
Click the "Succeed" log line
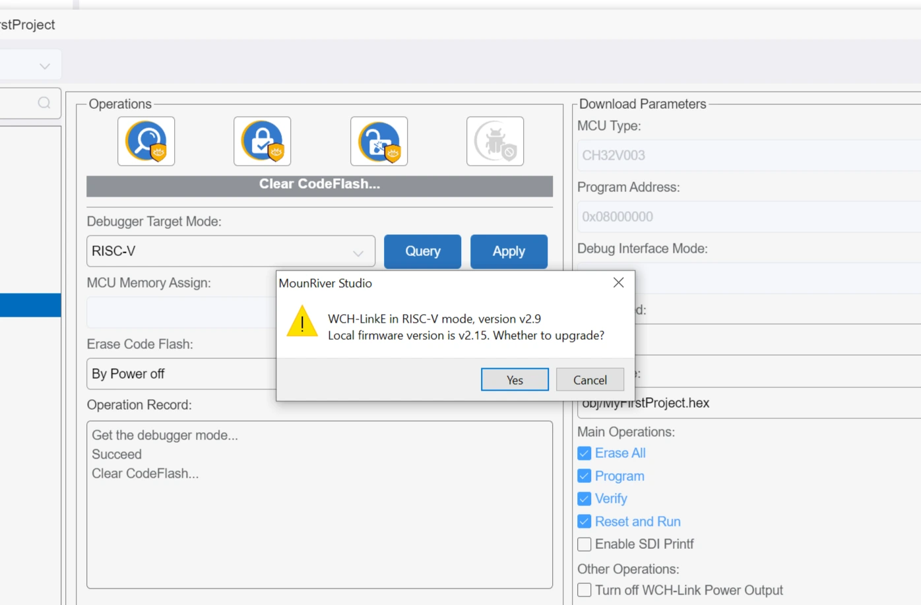coord(117,455)
